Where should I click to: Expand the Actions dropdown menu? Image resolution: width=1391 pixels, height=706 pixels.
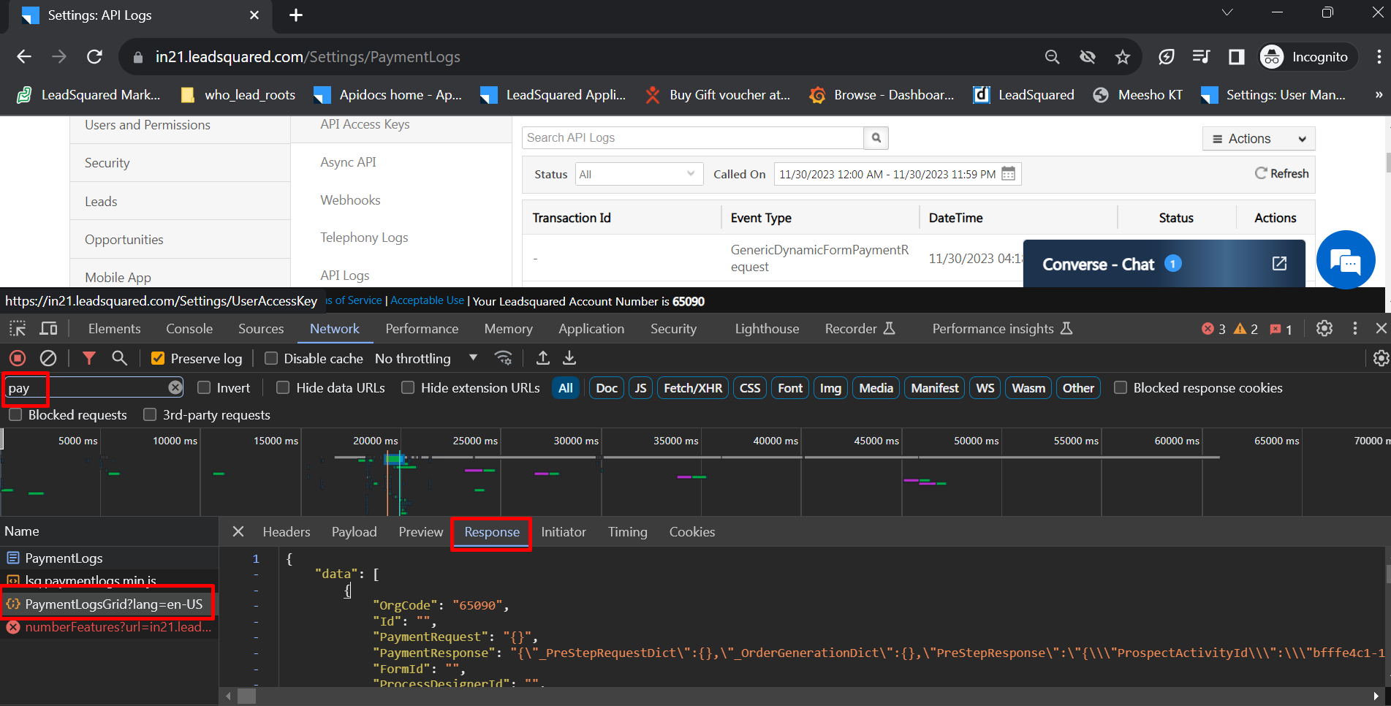(1258, 139)
